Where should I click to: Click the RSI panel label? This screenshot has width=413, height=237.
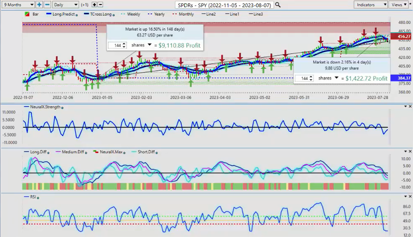click(x=33, y=197)
